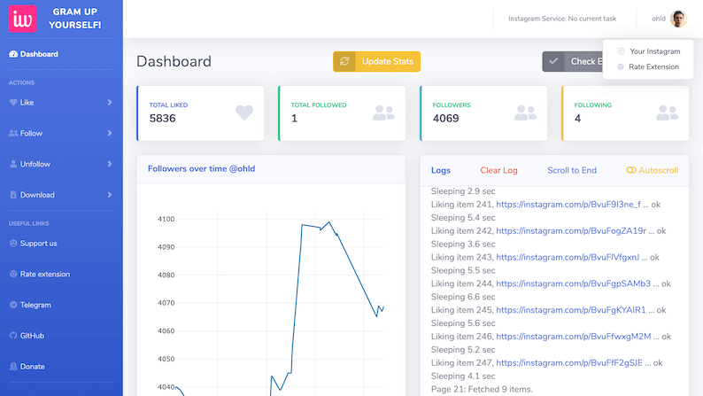Open the Download actions menu

tap(61, 195)
